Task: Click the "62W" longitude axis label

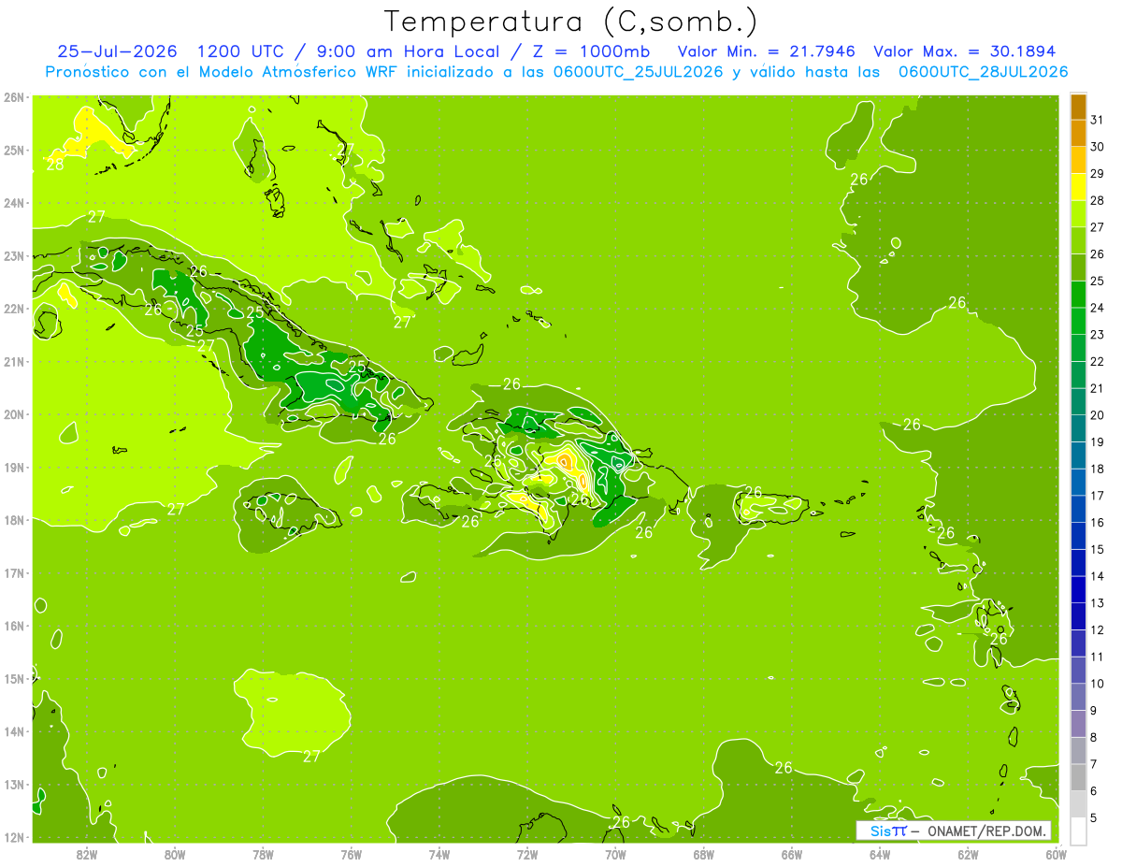Action: coord(968,854)
